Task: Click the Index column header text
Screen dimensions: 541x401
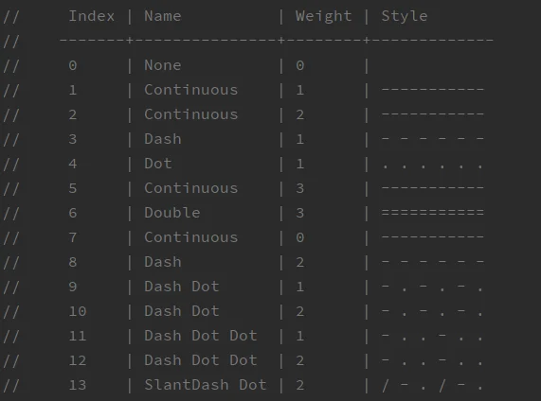Action: [92, 16]
